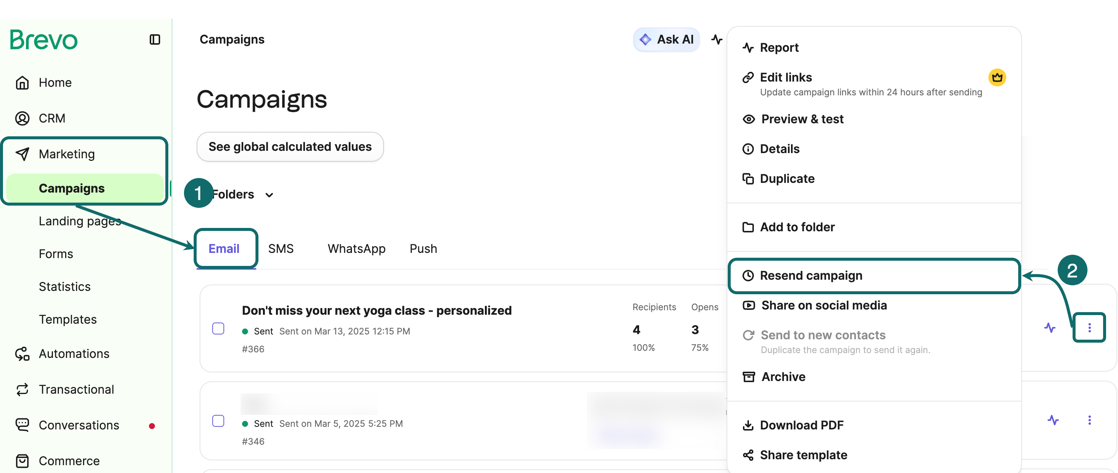Open three-dot menu for campaign #346

(x=1089, y=420)
